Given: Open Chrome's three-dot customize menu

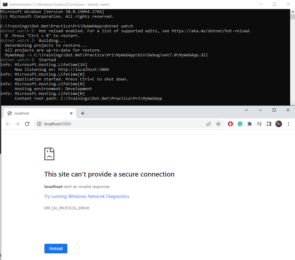Looking at the screenshot, I should (289, 124).
